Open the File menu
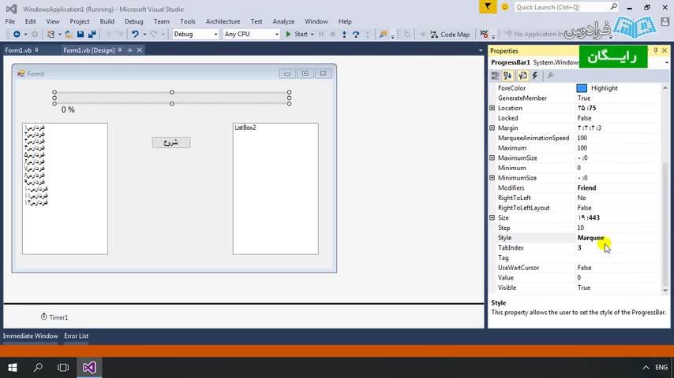 click(x=10, y=21)
